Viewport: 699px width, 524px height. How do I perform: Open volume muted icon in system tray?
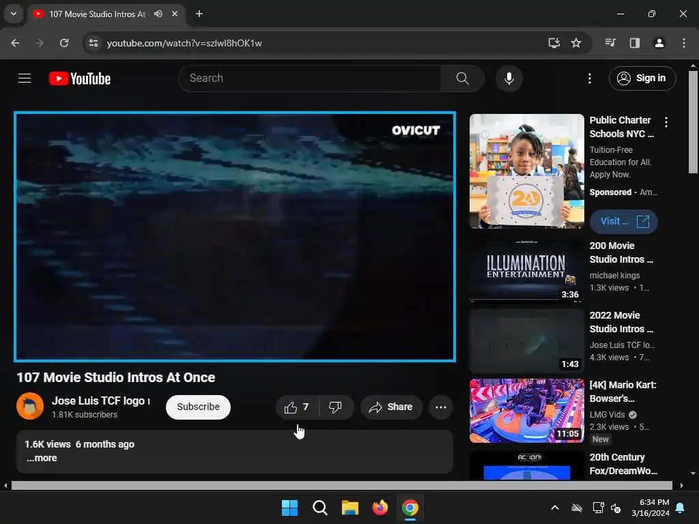point(616,508)
